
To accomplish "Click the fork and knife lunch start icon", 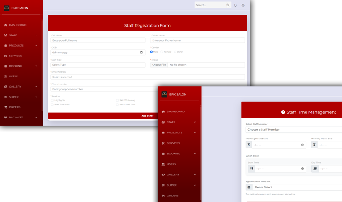I will pyautogui.click(x=251, y=169).
